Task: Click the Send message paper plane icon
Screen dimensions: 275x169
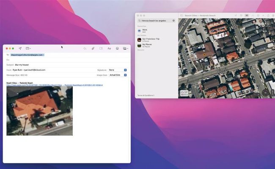Action: [20, 48]
